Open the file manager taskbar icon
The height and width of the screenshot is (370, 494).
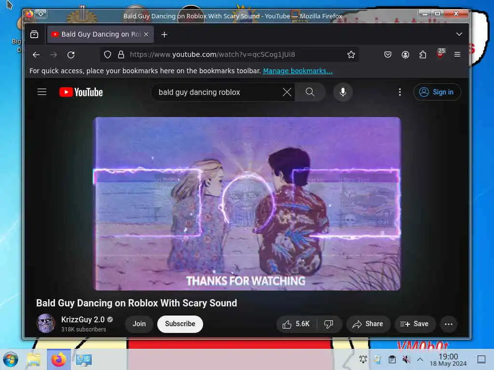point(34,359)
